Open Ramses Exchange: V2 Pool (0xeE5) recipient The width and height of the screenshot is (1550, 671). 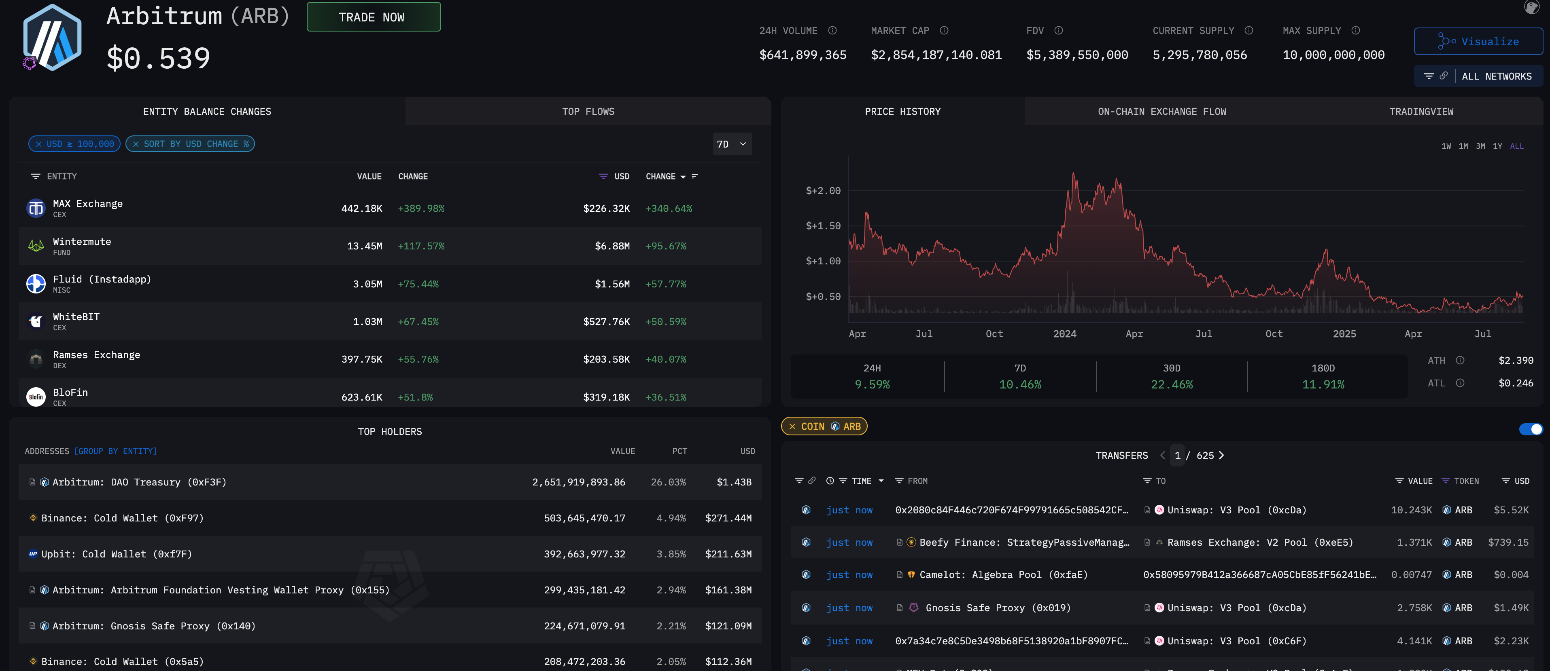click(x=1260, y=542)
